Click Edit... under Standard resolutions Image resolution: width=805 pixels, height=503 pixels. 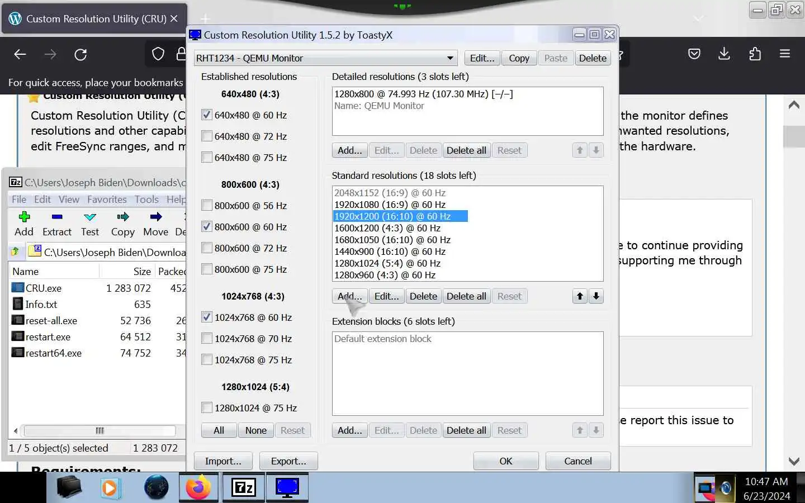pyautogui.click(x=386, y=296)
